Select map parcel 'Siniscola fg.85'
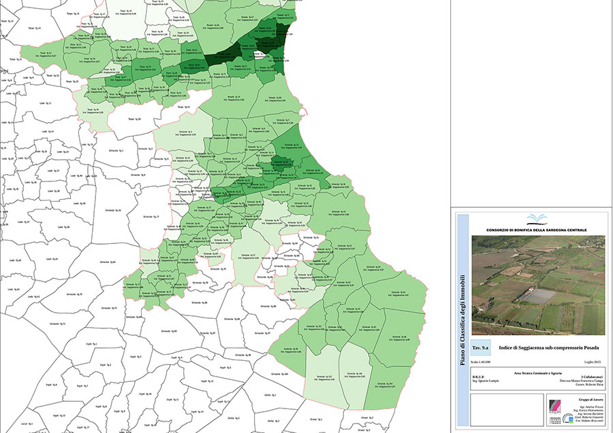The image size is (613, 433). click(x=169, y=331)
